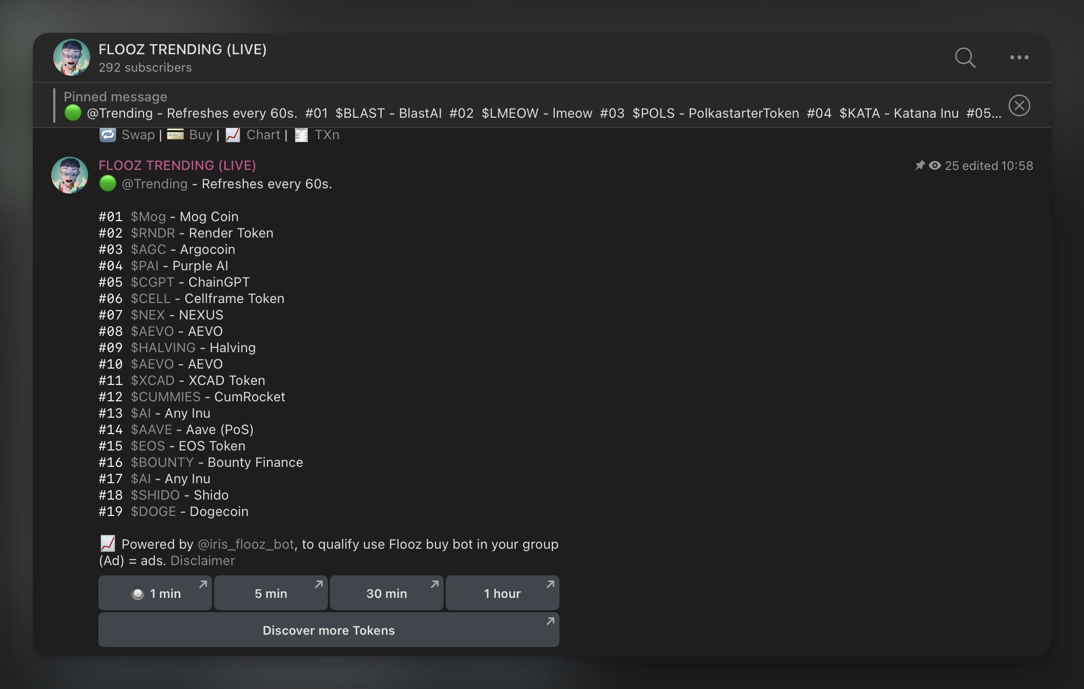Viewport: 1084px width, 689px height.
Task: Open Discover more Tokens button
Action: point(328,630)
